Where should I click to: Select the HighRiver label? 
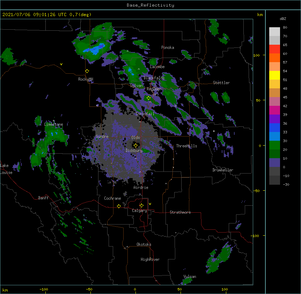coord(150,259)
